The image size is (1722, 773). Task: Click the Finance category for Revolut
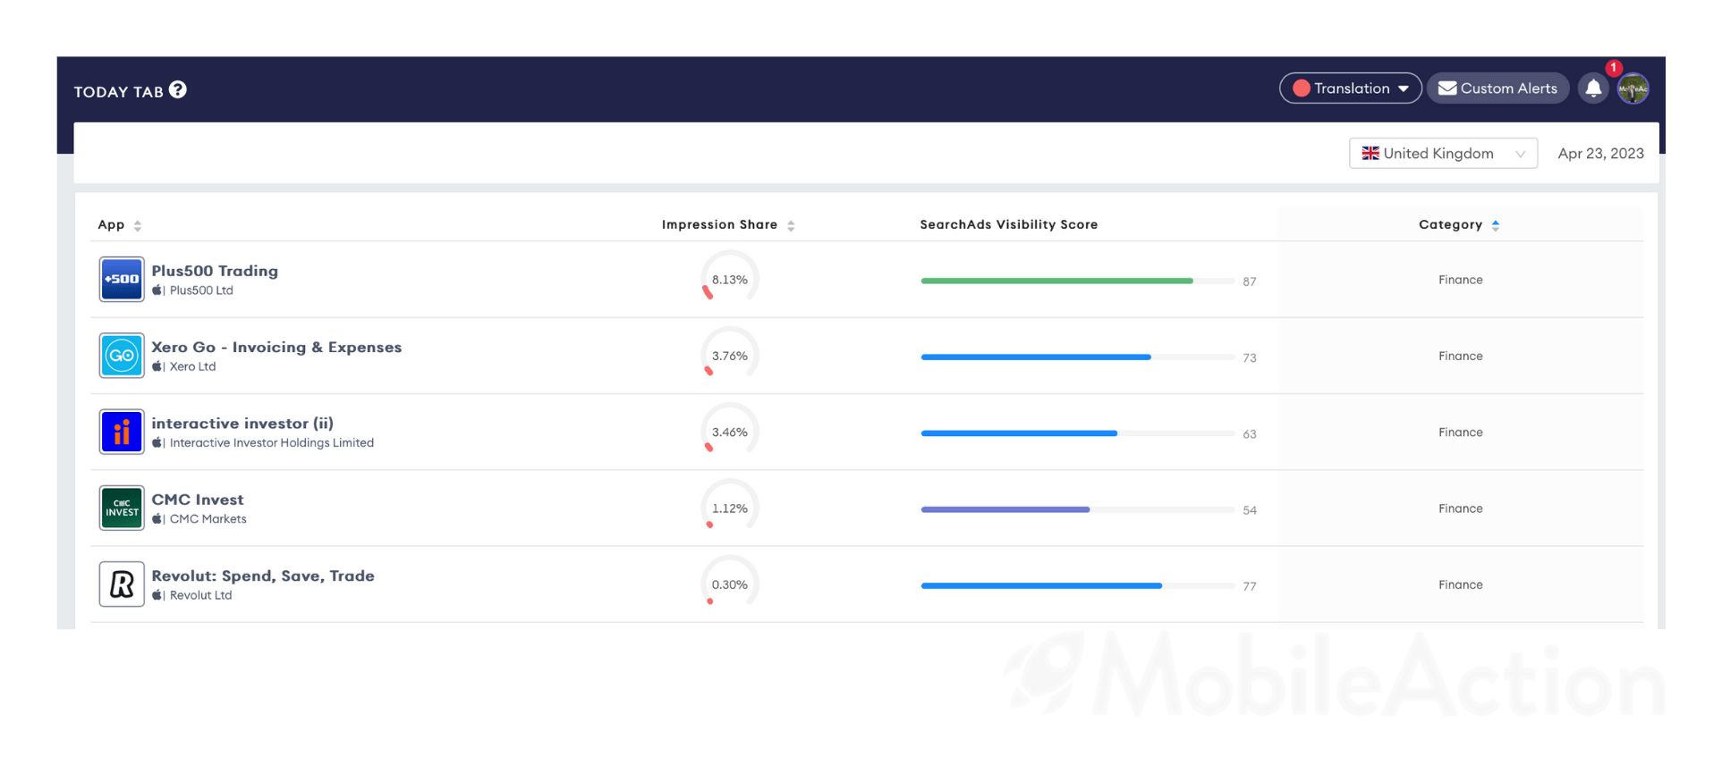pyautogui.click(x=1460, y=584)
